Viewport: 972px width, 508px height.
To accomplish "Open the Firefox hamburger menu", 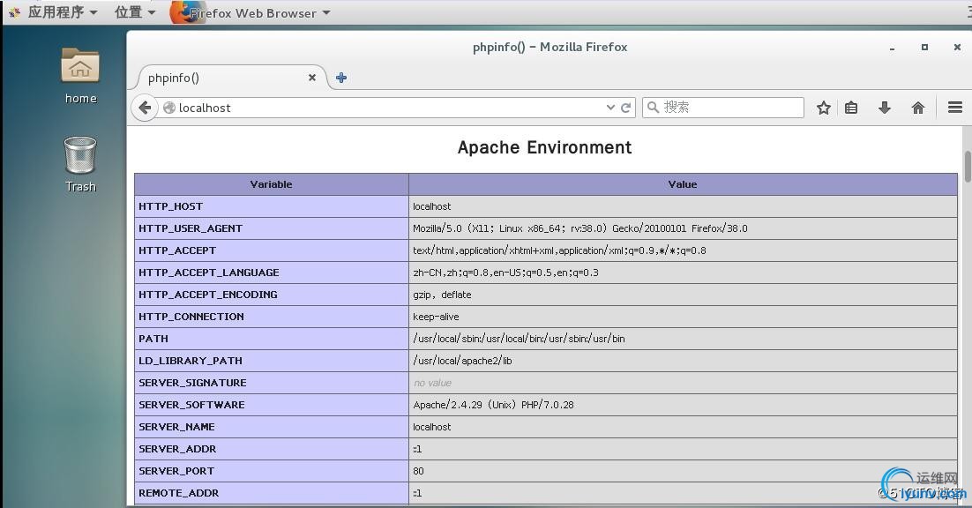I will click(954, 108).
